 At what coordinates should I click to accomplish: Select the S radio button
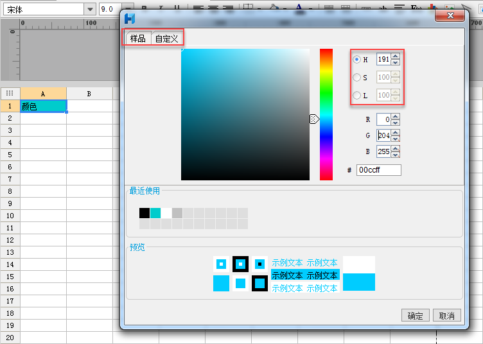point(356,77)
